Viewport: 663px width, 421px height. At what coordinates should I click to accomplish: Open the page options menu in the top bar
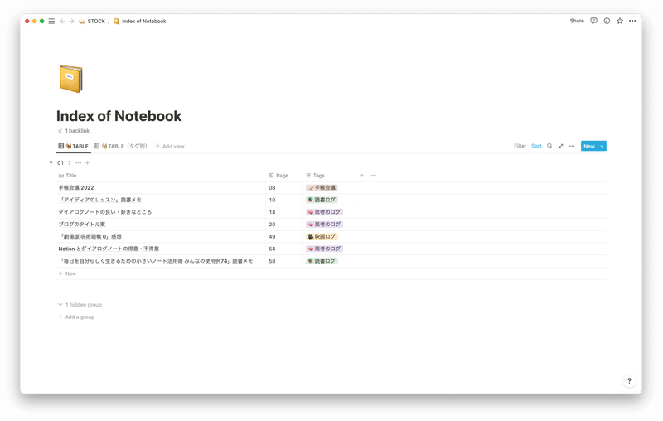(632, 21)
